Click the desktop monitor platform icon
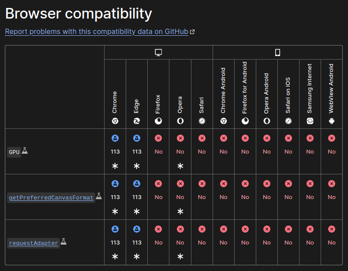 [159, 53]
